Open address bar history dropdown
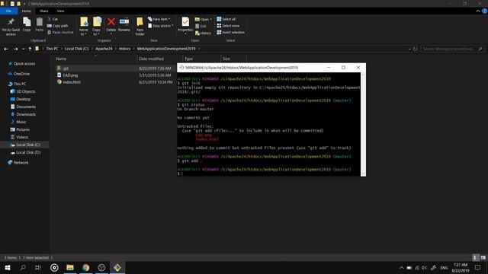Viewport: 488px width, 274px height. click(409, 49)
